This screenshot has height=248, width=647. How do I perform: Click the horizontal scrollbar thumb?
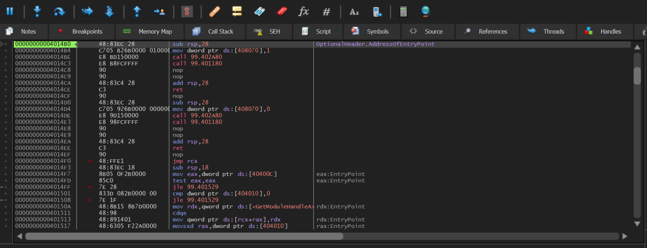coord(184,236)
